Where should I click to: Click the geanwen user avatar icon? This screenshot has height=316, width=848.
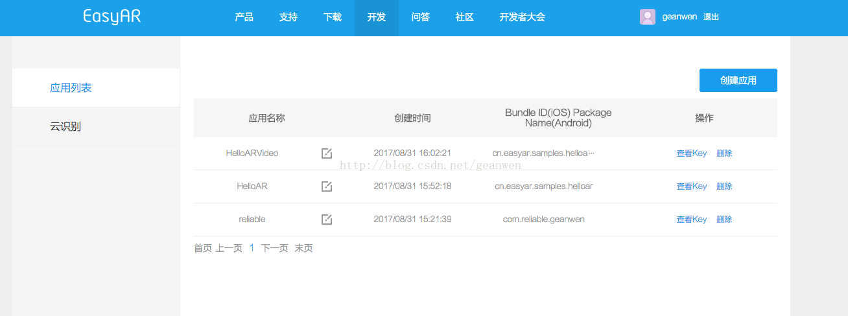tap(647, 17)
